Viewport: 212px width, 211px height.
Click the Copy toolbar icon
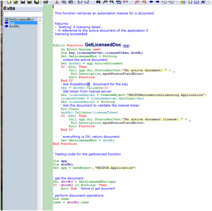[64, 2]
